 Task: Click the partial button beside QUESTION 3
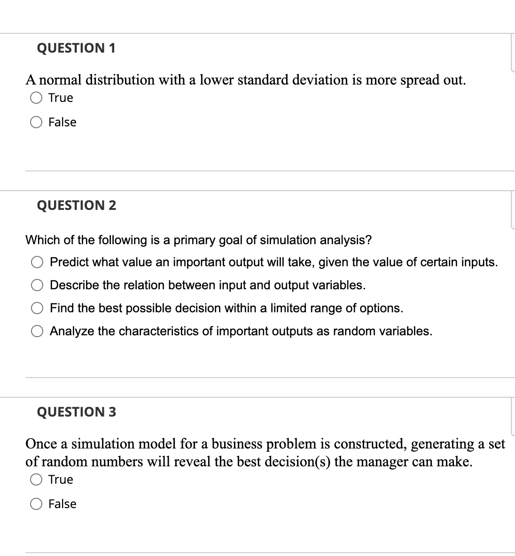click(x=513, y=417)
